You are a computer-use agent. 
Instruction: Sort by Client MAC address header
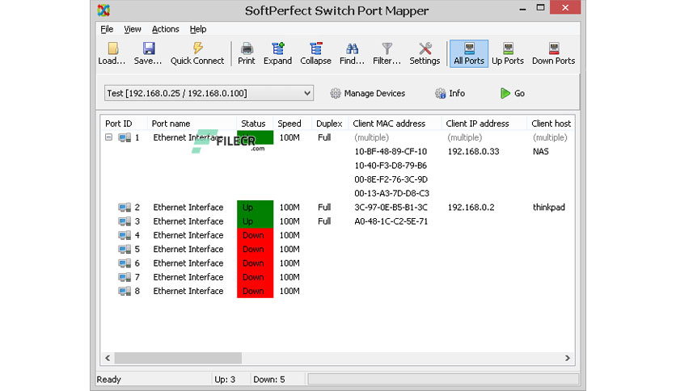coord(395,124)
